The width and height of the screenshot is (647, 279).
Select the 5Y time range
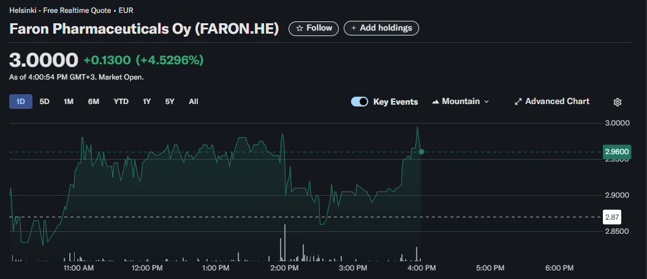(170, 102)
